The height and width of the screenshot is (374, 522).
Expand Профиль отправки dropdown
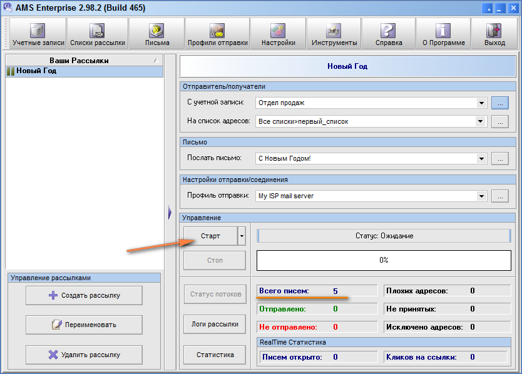(x=481, y=196)
